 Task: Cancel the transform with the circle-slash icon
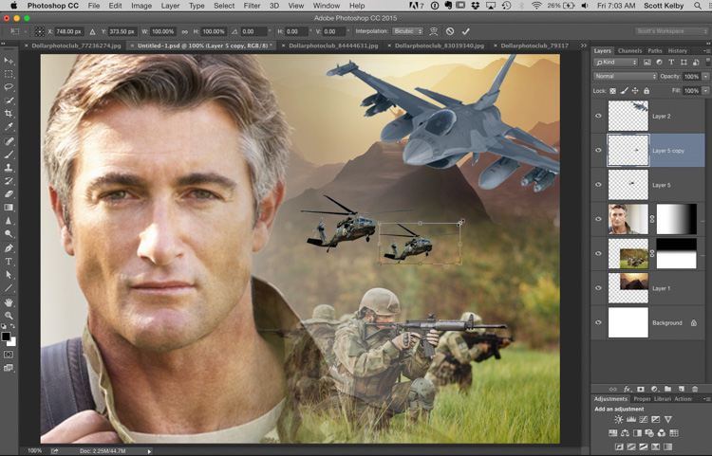point(450,31)
